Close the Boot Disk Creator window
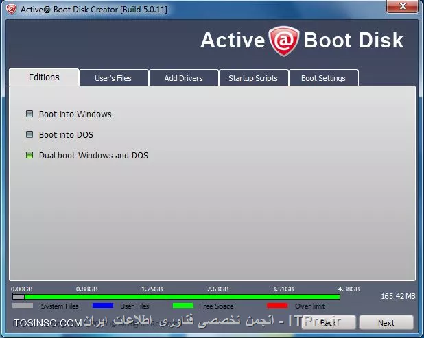424x338 pixels. (403, 6)
